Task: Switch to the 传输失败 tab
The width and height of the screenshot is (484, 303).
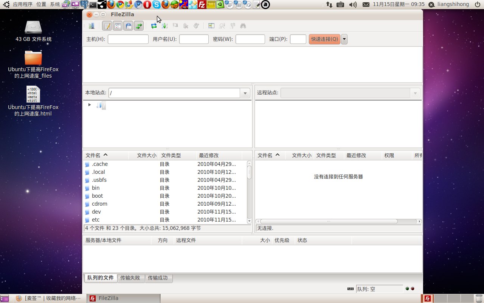Action: 131,278
